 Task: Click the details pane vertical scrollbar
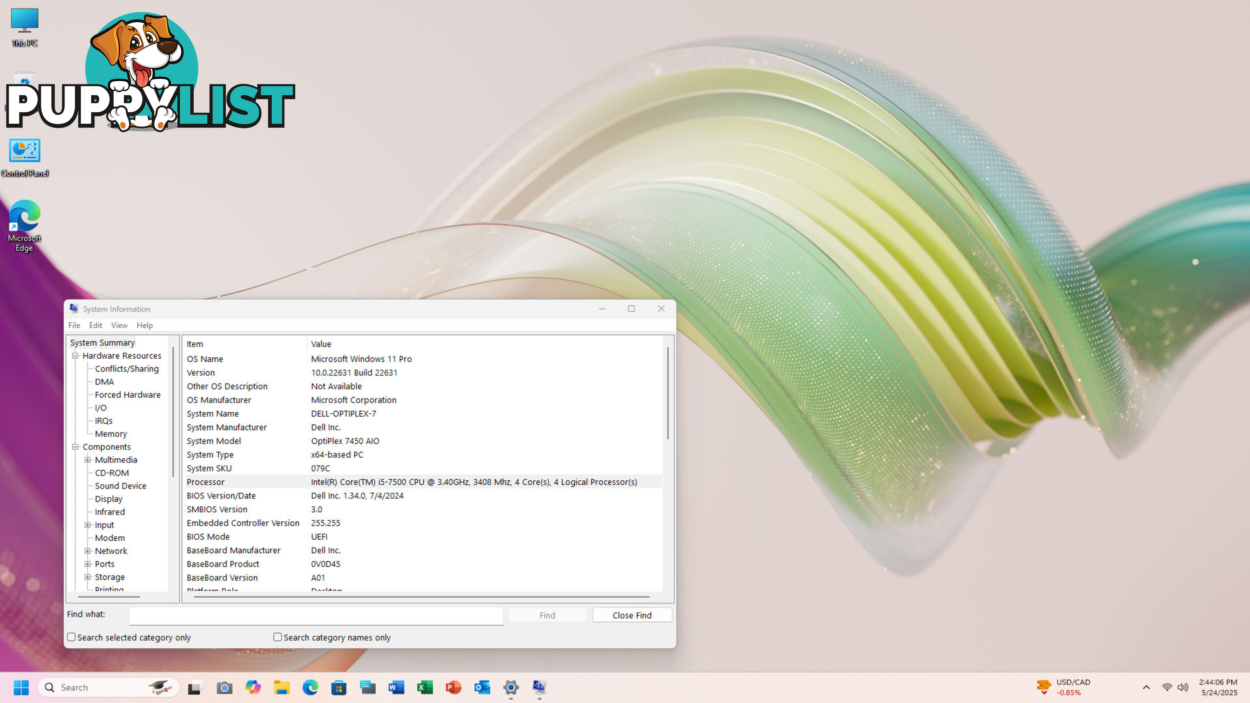tap(668, 393)
